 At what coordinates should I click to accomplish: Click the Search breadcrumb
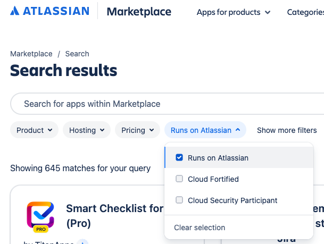point(77,54)
